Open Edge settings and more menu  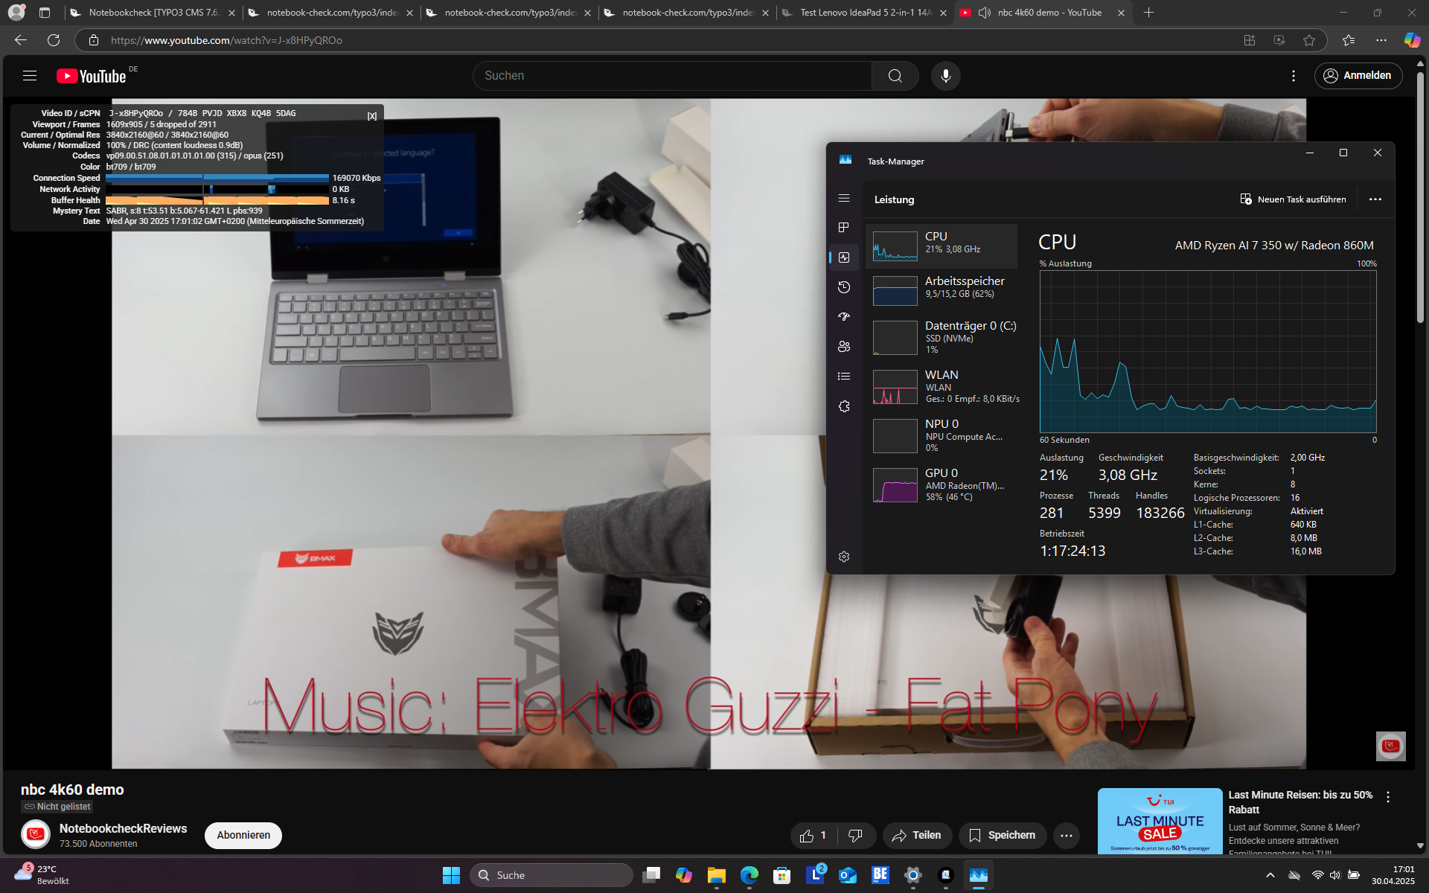1381,40
